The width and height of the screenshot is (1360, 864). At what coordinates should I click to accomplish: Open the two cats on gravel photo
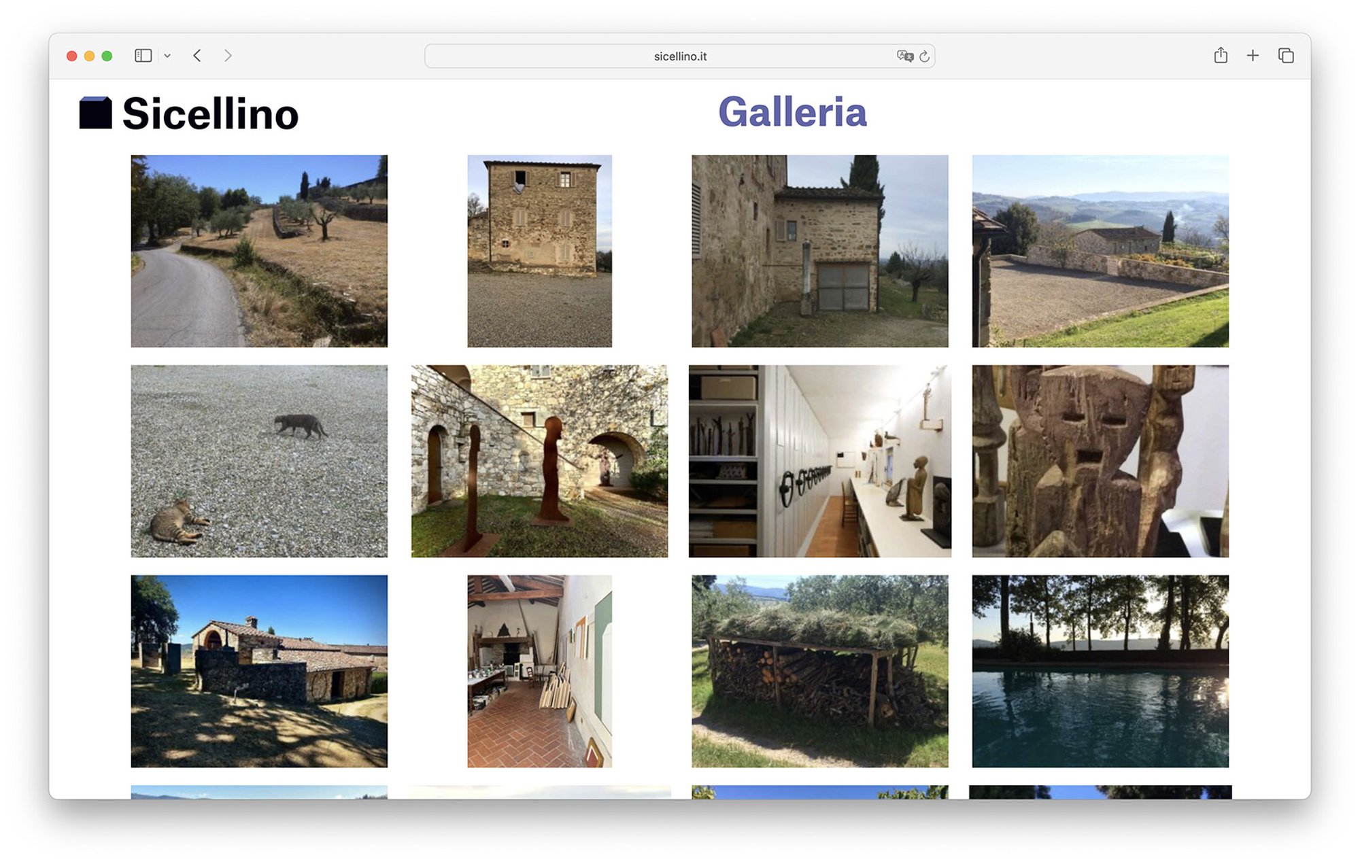[259, 461]
